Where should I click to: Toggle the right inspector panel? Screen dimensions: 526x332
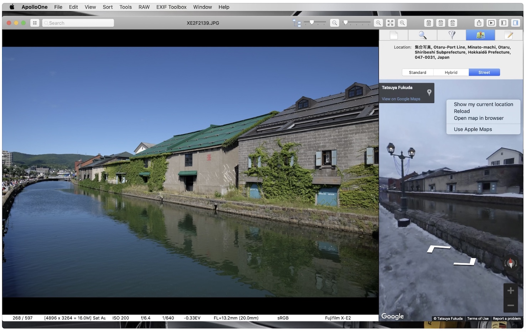click(515, 23)
